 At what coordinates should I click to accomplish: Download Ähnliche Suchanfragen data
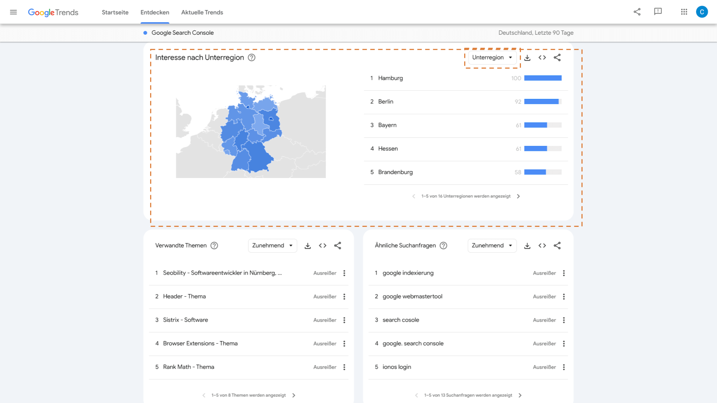coord(527,246)
